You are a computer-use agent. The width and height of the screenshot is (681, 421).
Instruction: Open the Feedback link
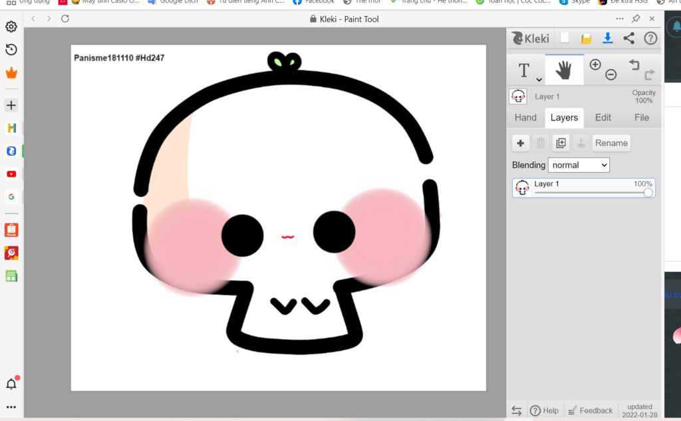[x=591, y=410]
